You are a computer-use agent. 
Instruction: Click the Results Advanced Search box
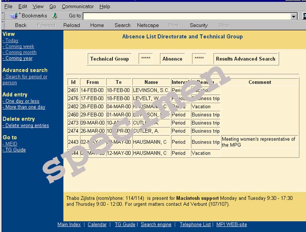pos(246,59)
